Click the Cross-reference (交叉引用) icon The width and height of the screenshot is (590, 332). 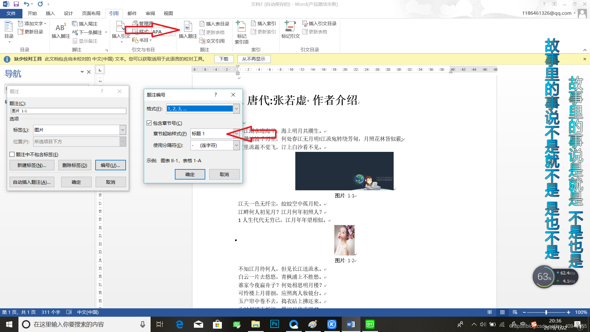(x=212, y=41)
